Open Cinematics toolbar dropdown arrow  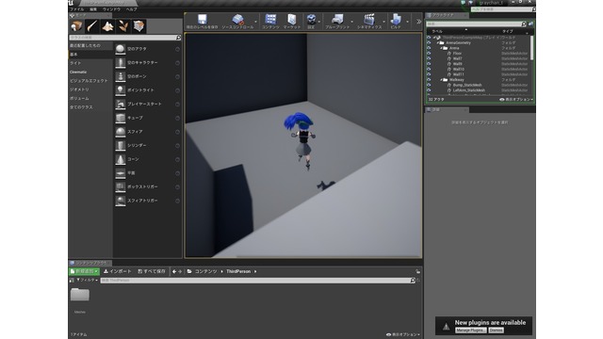tap(383, 22)
